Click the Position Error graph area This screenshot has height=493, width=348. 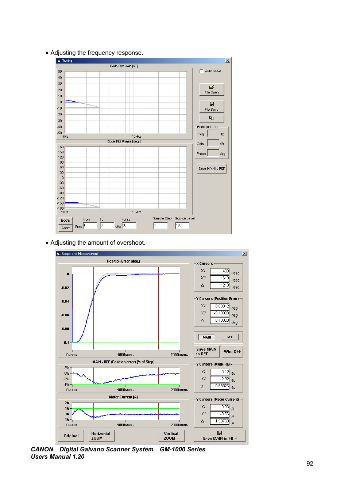[126, 308]
